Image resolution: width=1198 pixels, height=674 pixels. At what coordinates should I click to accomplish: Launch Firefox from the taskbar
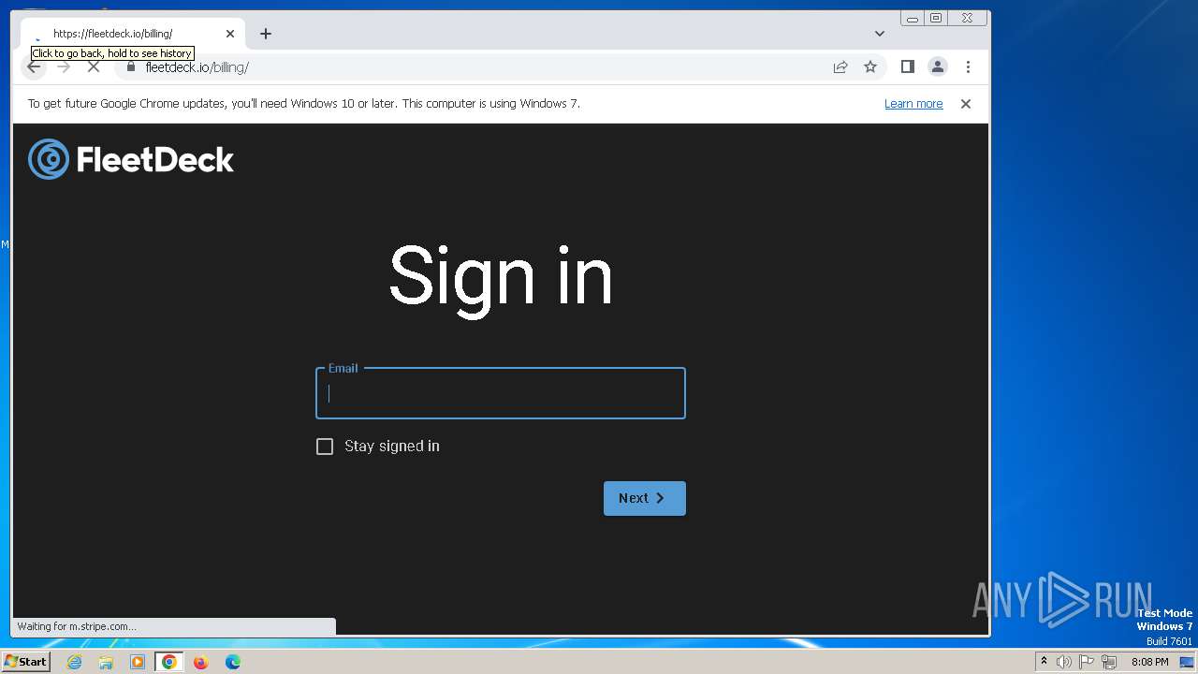click(200, 662)
